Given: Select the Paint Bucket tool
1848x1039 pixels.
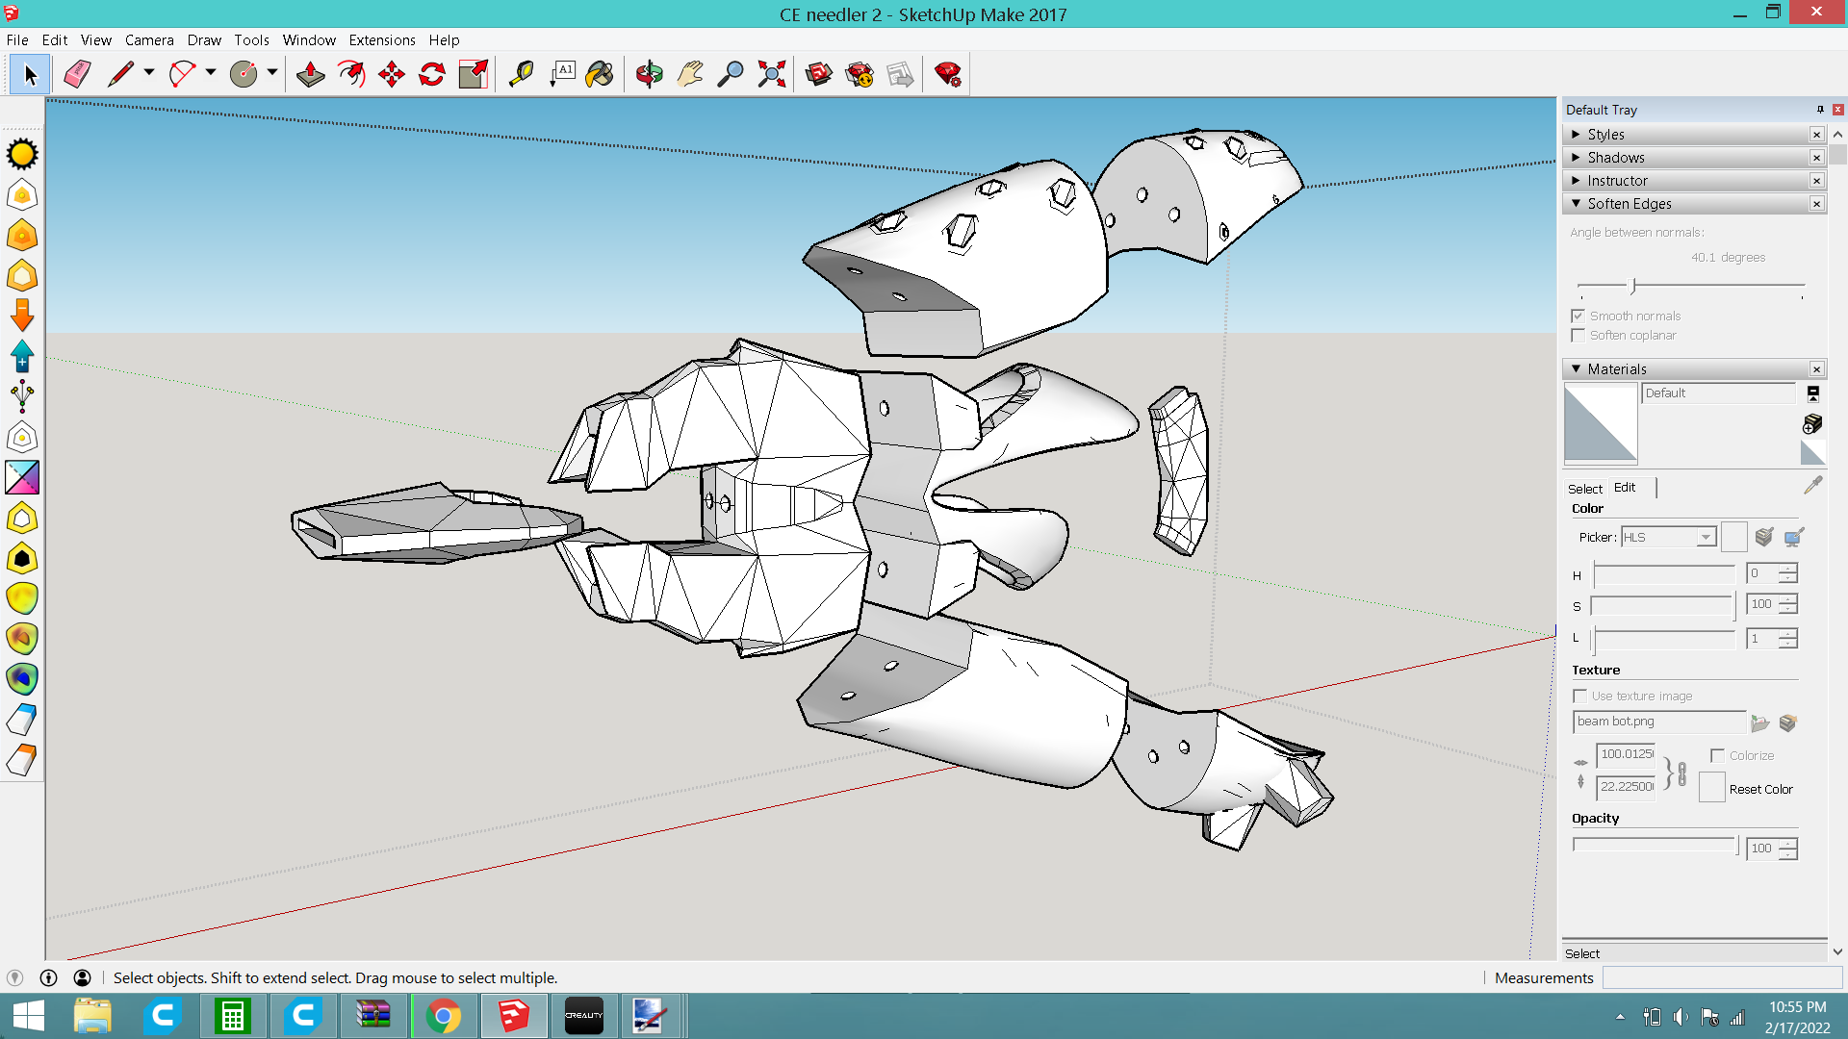Looking at the screenshot, I should tap(600, 74).
